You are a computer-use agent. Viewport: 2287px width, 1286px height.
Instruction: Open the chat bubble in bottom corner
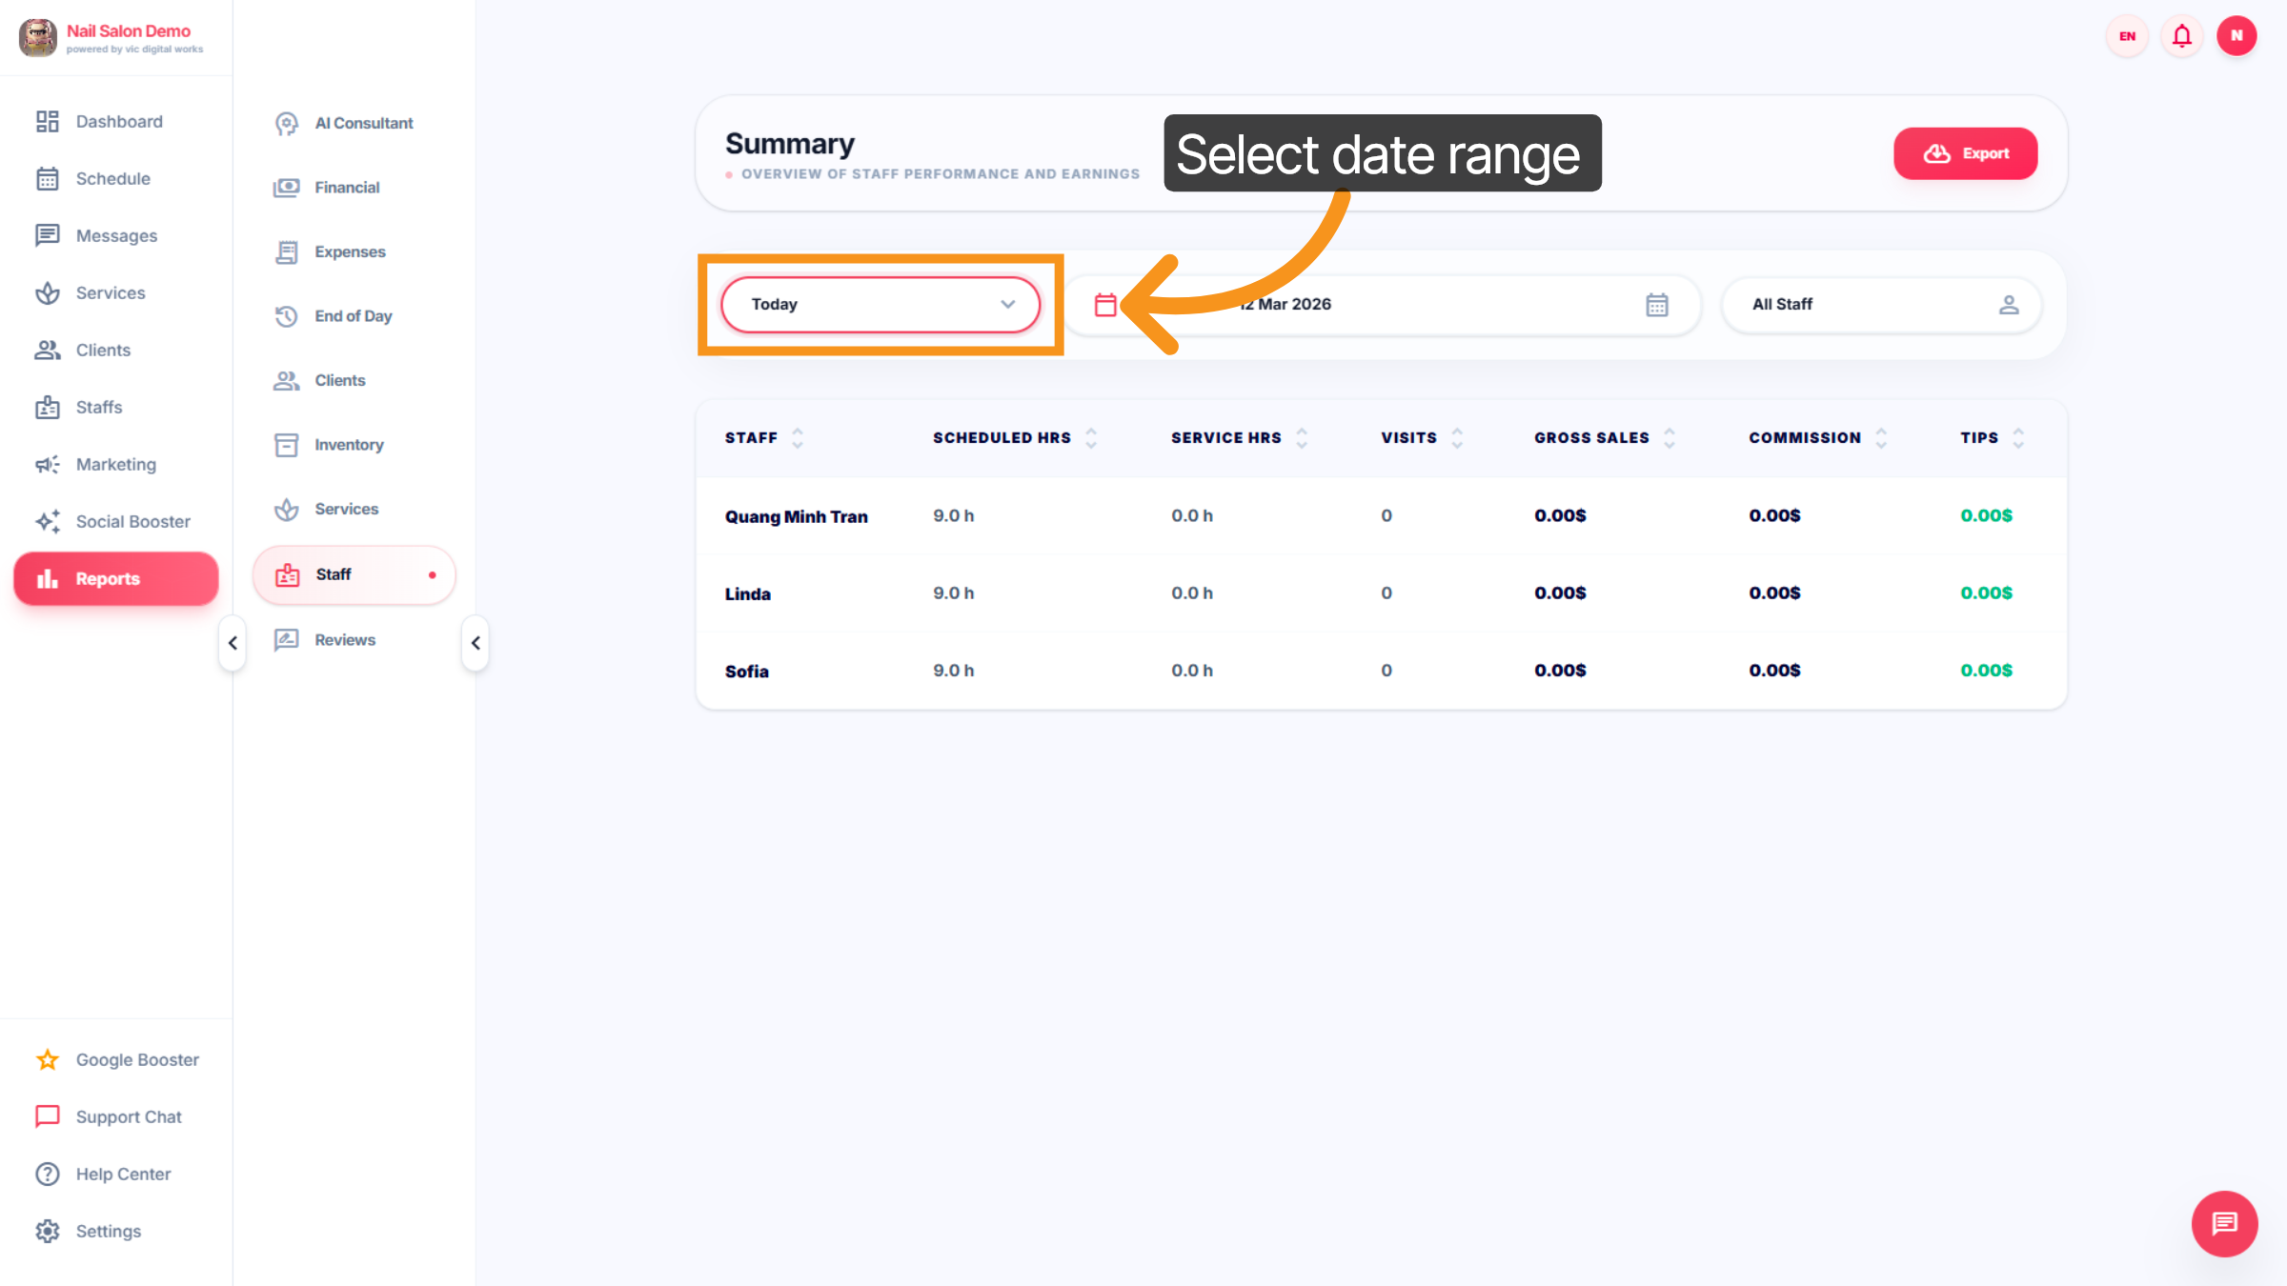[2224, 1224]
